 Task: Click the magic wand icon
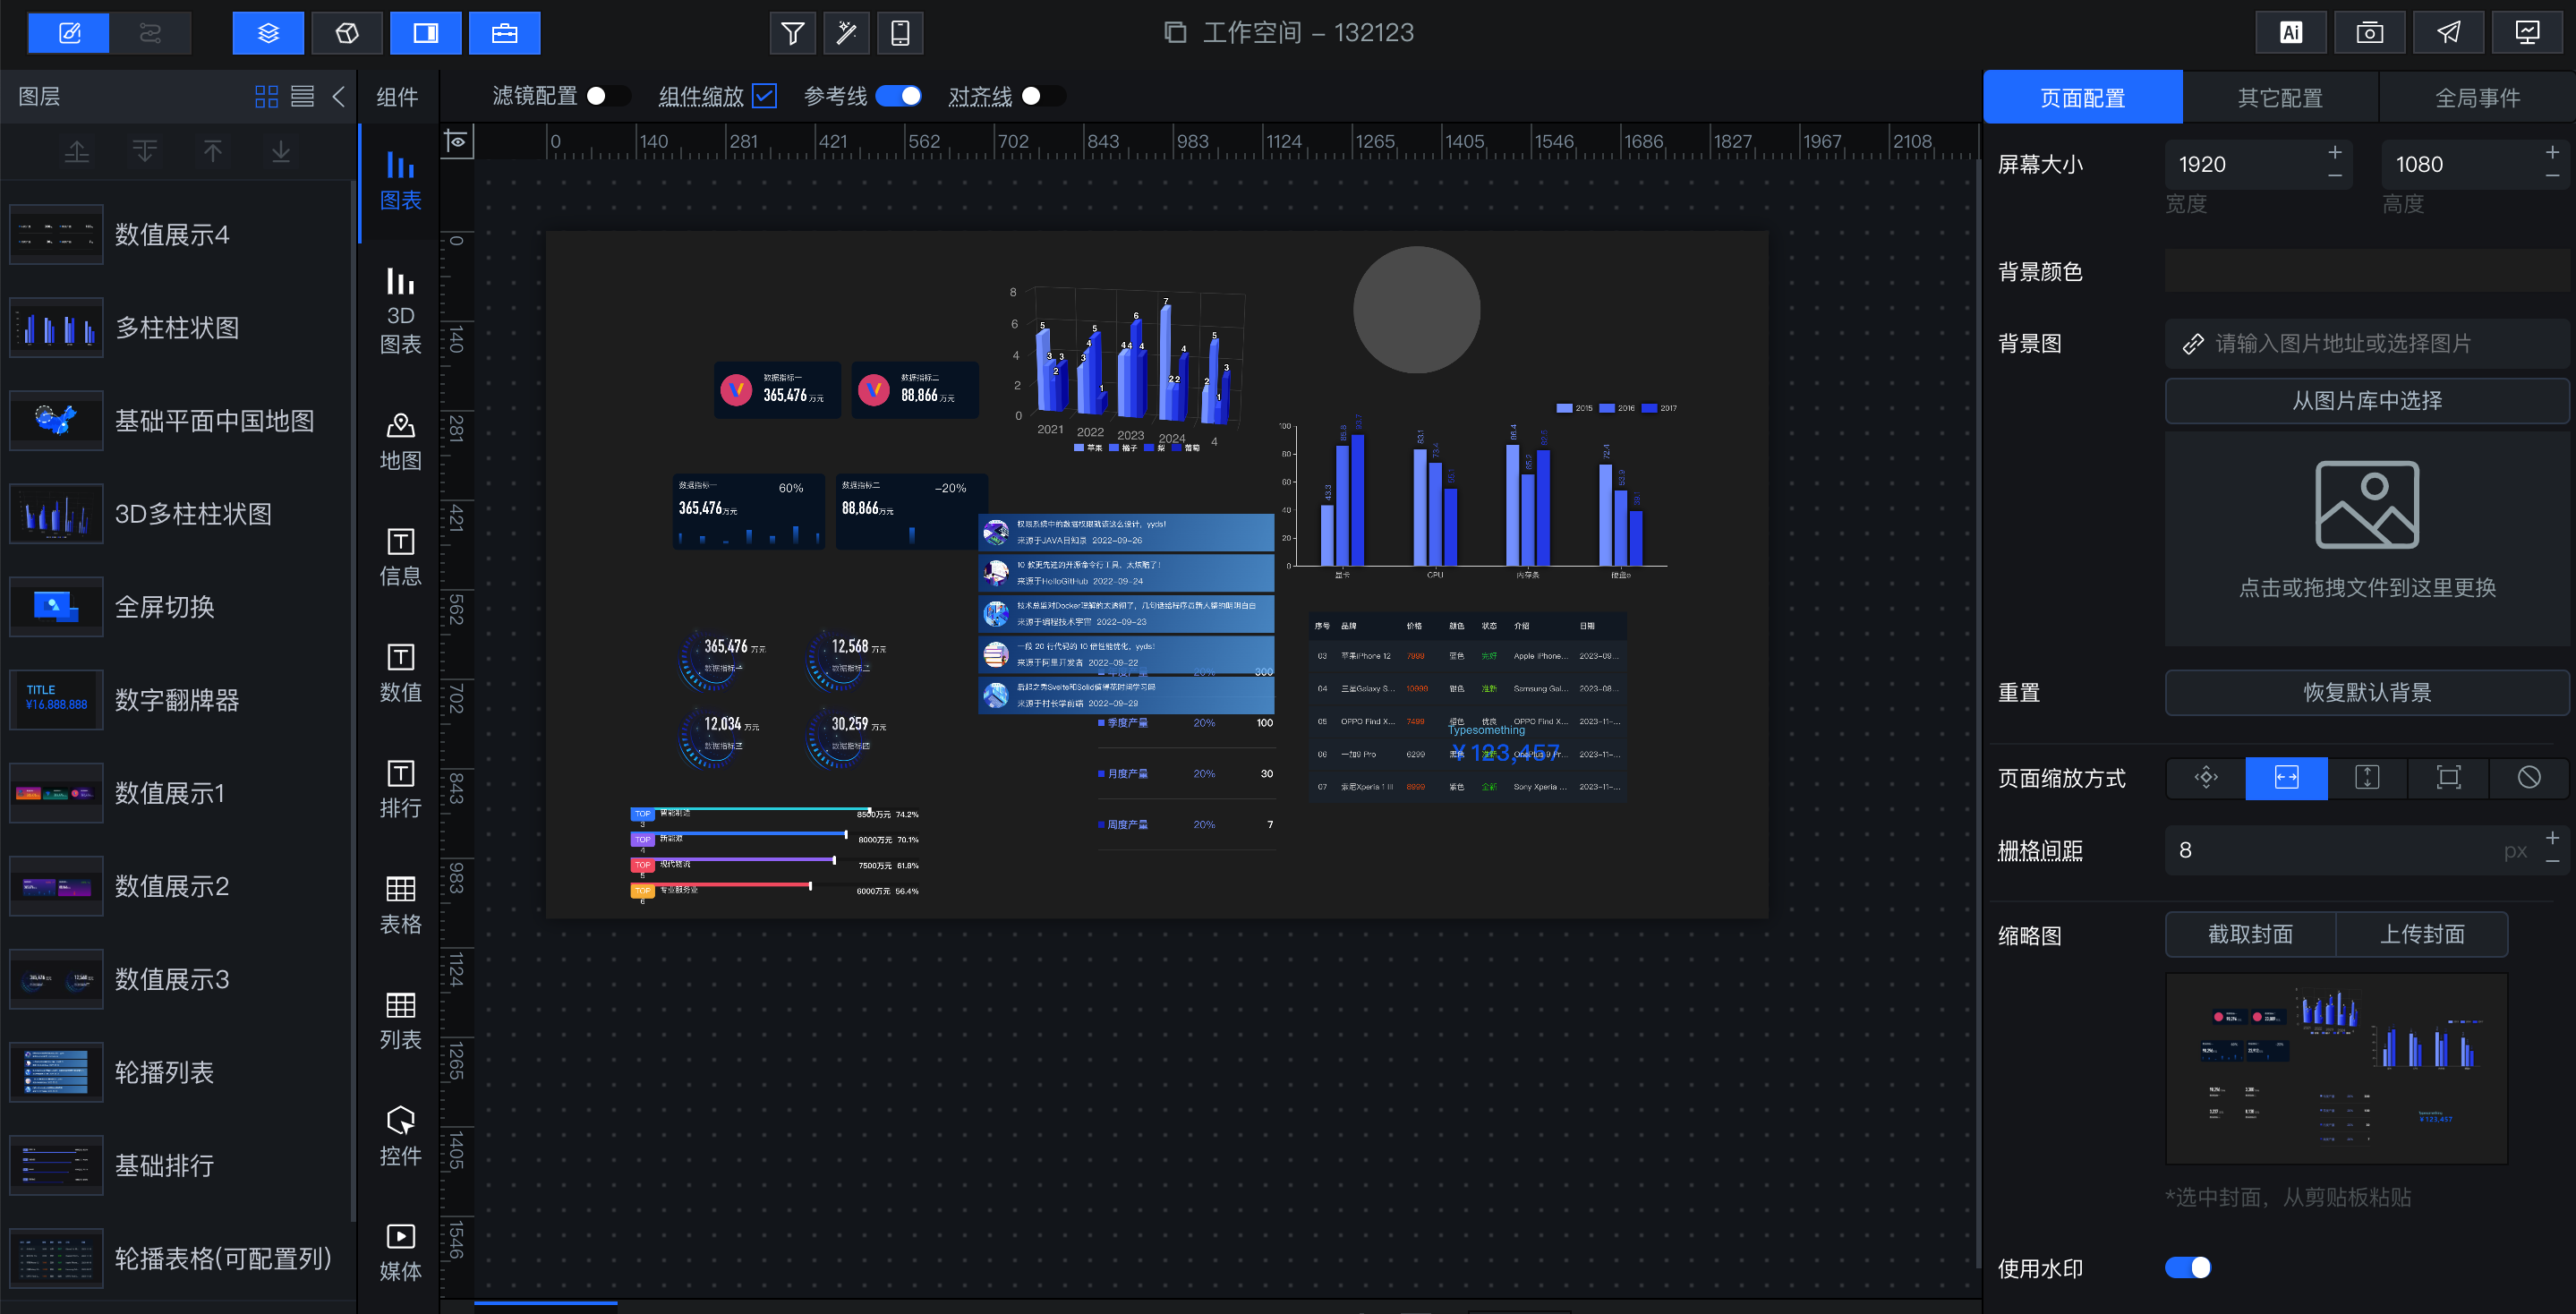[x=846, y=33]
